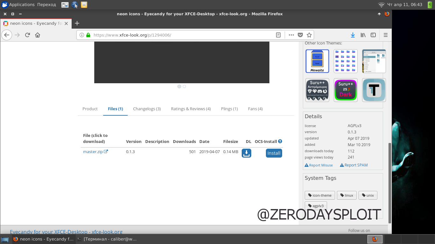Click the Apr 07 2019 updated value
The height and width of the screenshot is (244, 435).
[359, 138]
